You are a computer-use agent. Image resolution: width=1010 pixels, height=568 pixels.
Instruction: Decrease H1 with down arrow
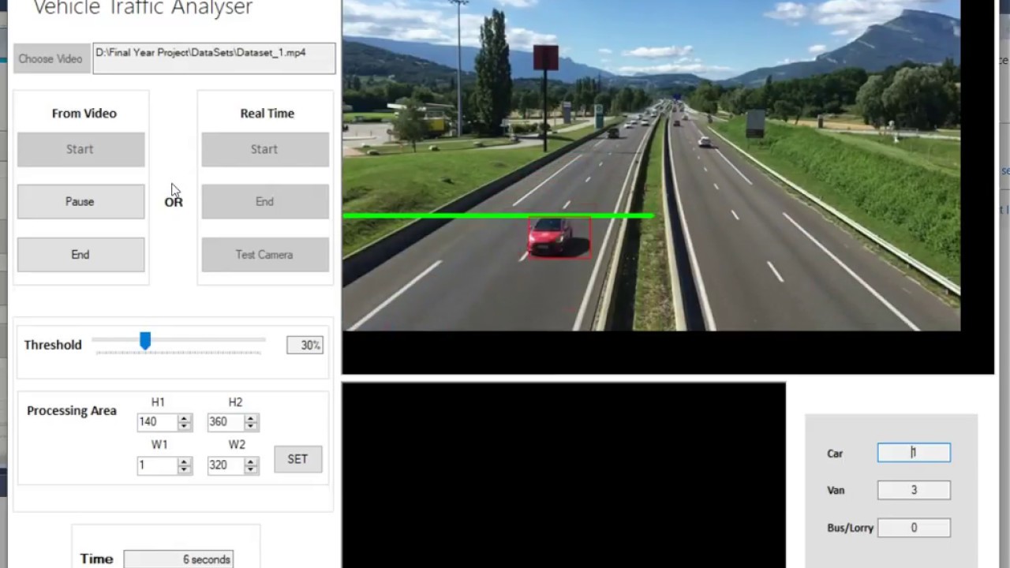[185, 427]
